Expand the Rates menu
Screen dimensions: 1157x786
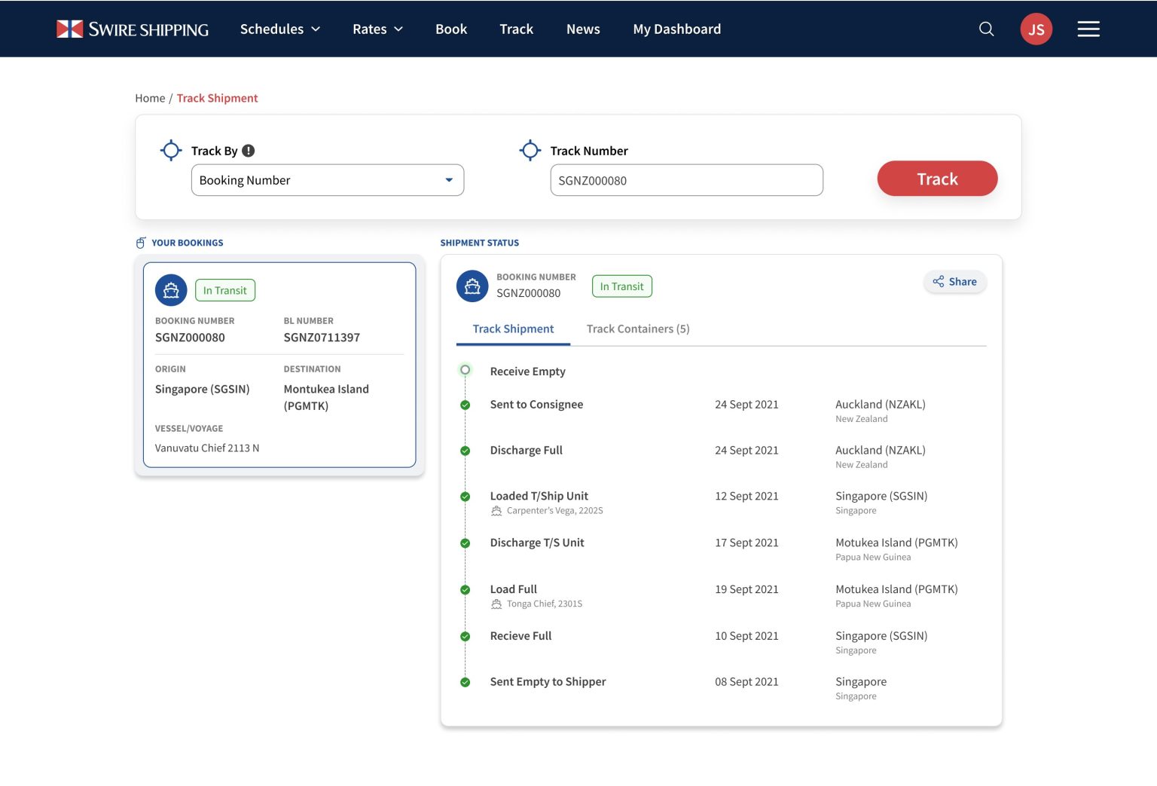(x=378, y=29)
